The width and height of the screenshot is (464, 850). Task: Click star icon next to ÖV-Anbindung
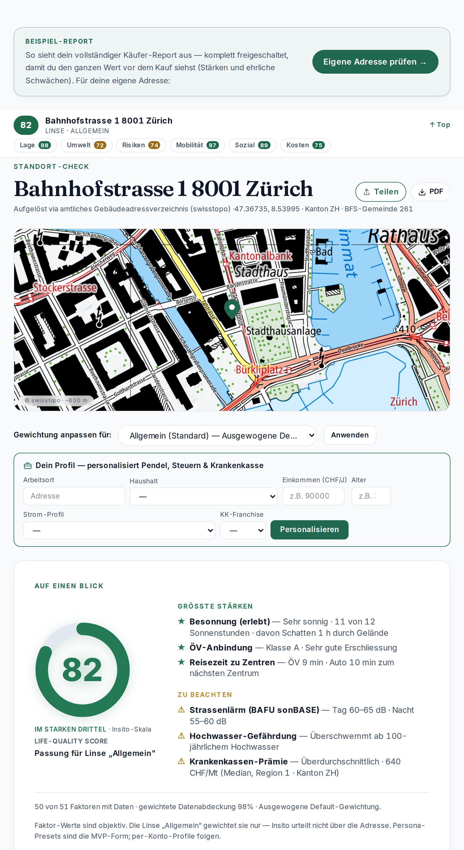tap(181, 647)
